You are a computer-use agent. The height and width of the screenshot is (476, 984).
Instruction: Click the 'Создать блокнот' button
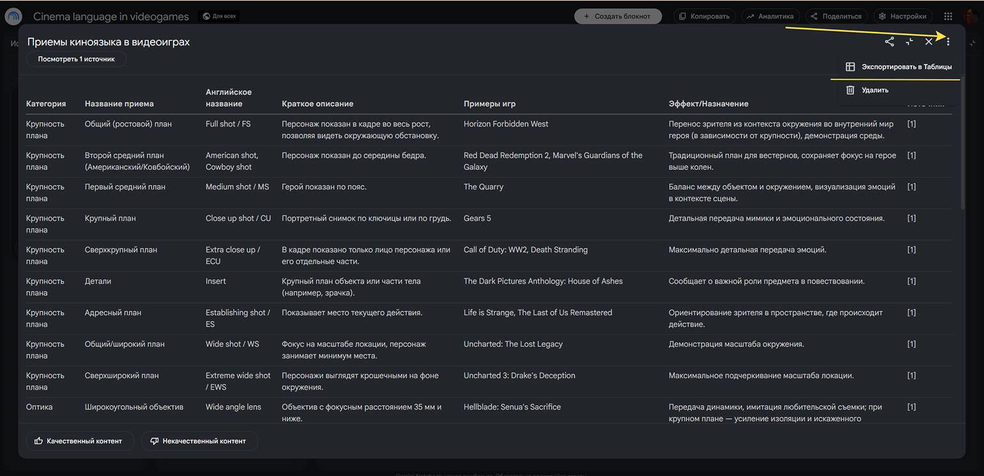point(617,17)
